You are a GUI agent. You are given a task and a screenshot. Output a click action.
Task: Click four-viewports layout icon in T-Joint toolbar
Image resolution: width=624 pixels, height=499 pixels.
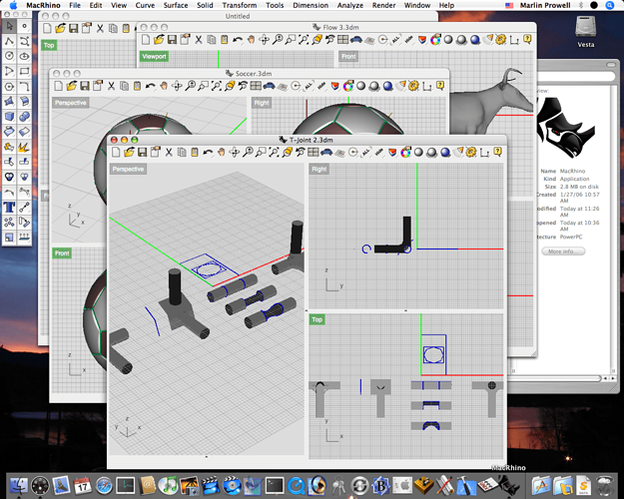313,152
